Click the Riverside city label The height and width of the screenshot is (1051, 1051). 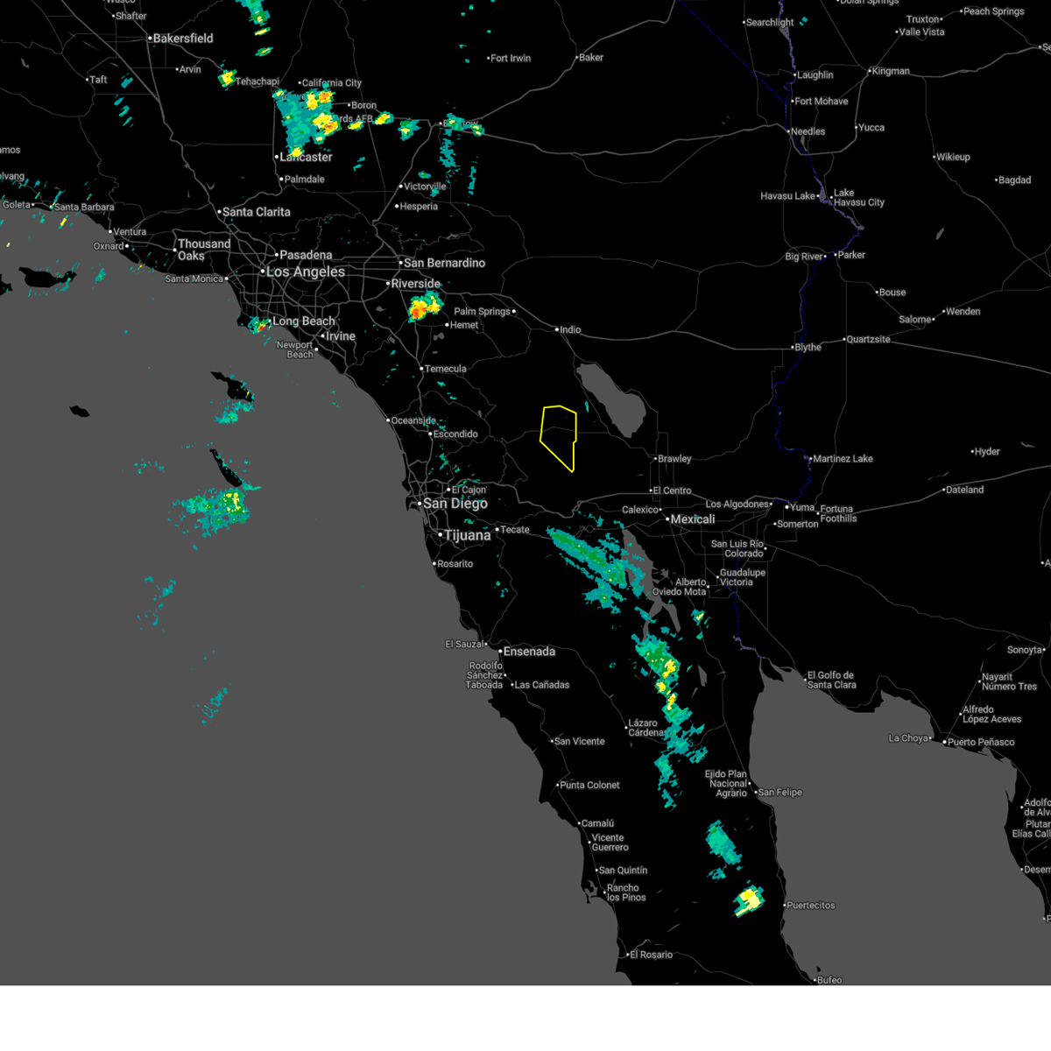(x=416, y=284)
